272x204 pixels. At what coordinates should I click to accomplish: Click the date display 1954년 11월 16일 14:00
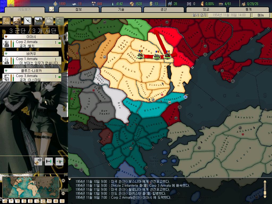click(229, 15)
